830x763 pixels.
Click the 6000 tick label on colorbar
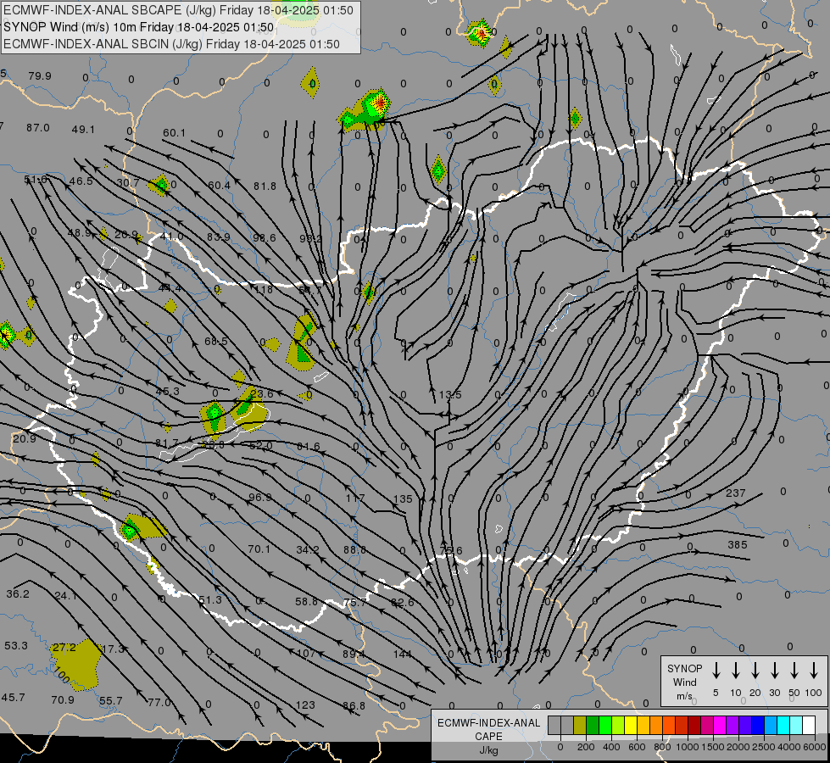click(x=815, y=747)
